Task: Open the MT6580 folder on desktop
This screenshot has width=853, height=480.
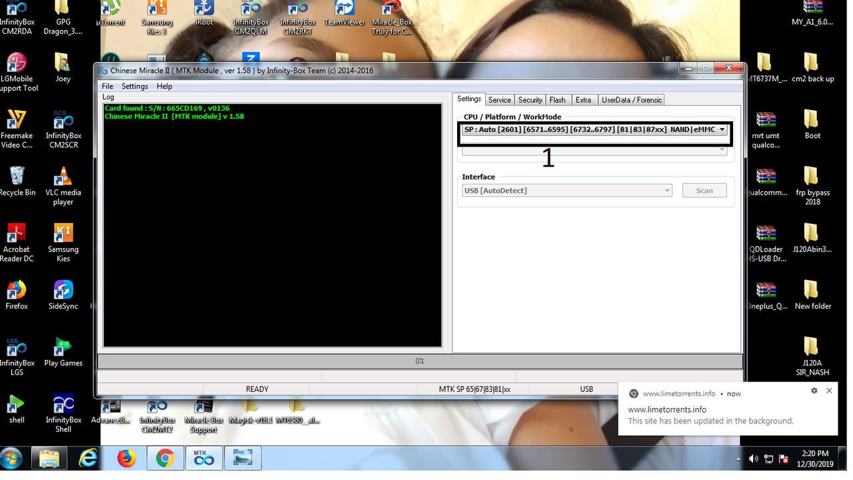Action: coord(297,412)
